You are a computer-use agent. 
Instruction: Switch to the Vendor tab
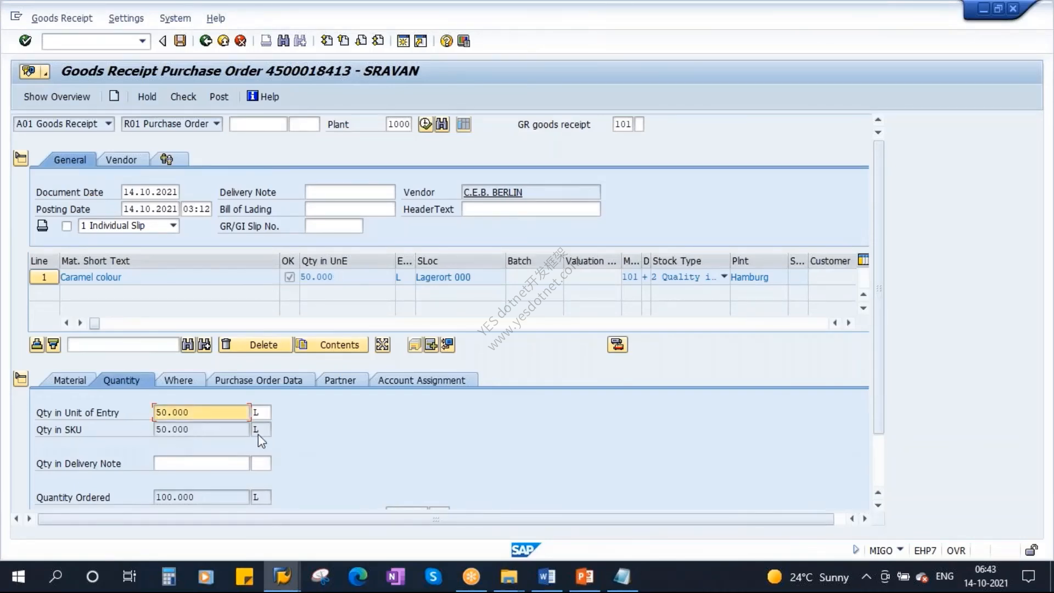pos(121,160)
